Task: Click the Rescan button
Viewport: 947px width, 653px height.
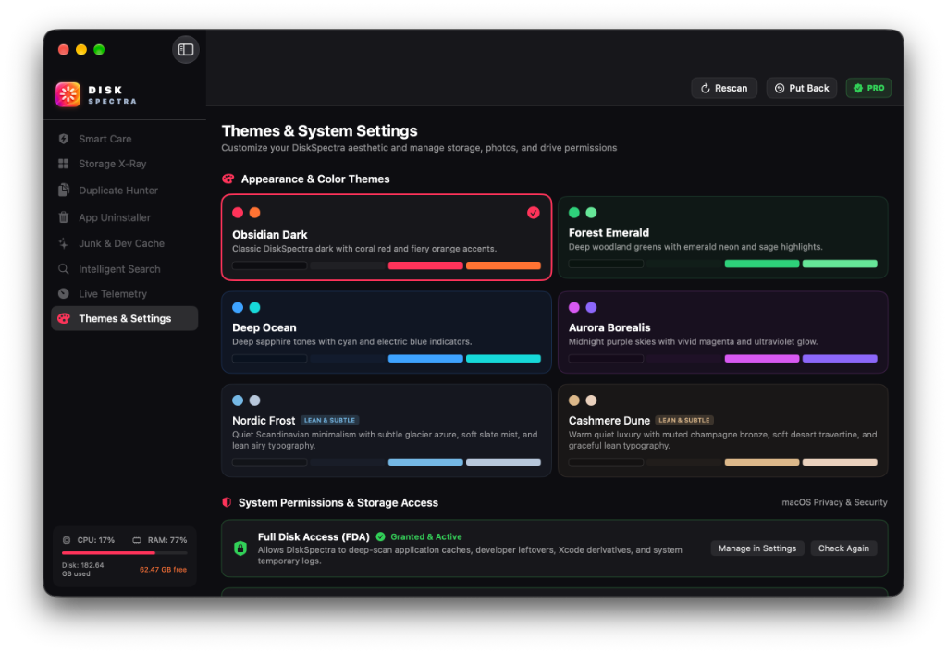Action: point(724,88)
